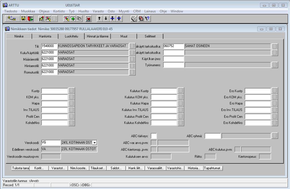This screenshot has height=189, width=290.
Task: Open the Huolto menu
Action: pos(84,11)
